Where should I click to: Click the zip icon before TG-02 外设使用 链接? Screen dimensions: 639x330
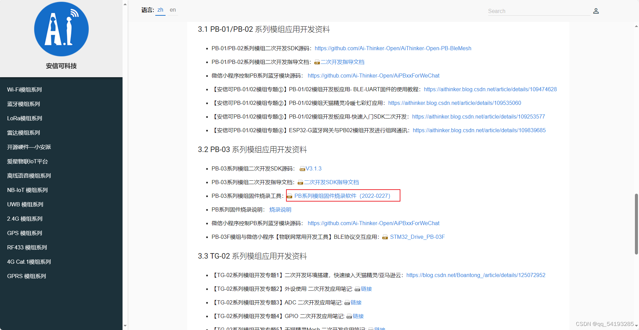click(358, 289)
